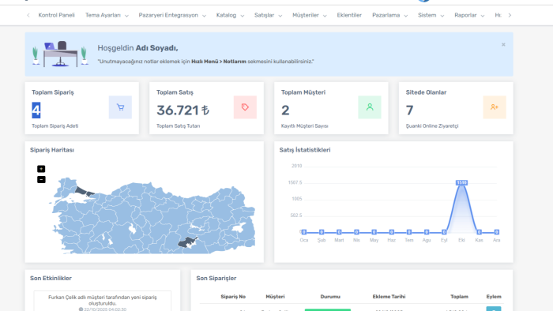This screenshot has width=553, height=311.
Task: Click the desk illustration in welcome banner
Action: point(60,54)
